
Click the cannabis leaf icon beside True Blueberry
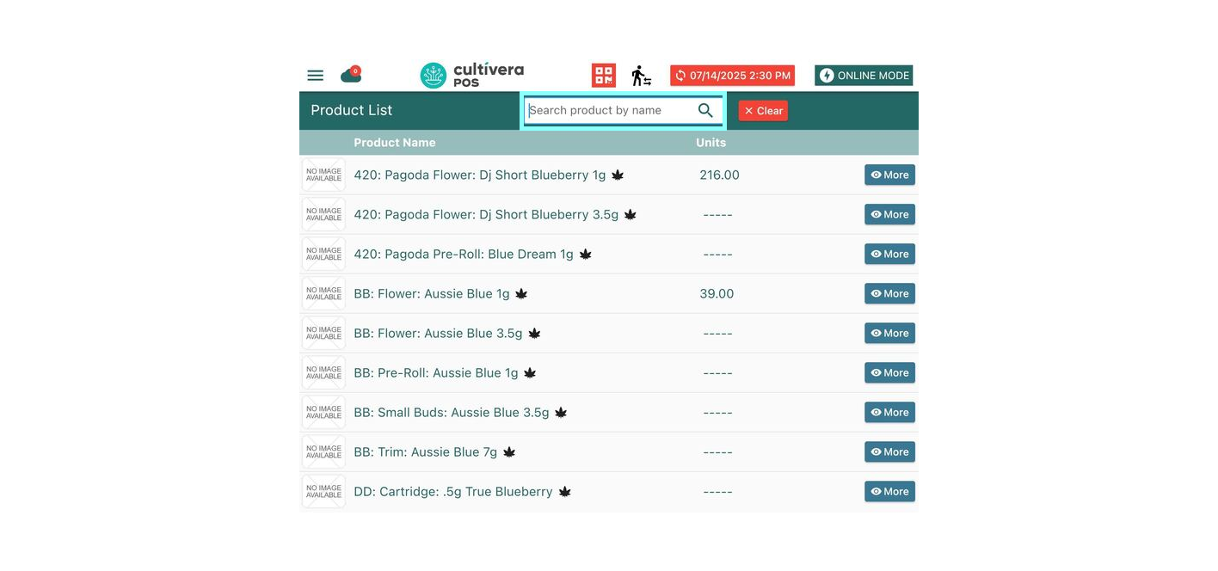565,491
